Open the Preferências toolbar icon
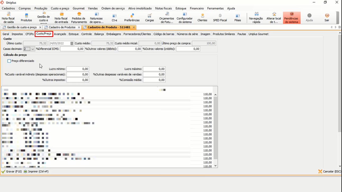The height and width of the screenshot is (192, 342). click(x=132, y=17)
